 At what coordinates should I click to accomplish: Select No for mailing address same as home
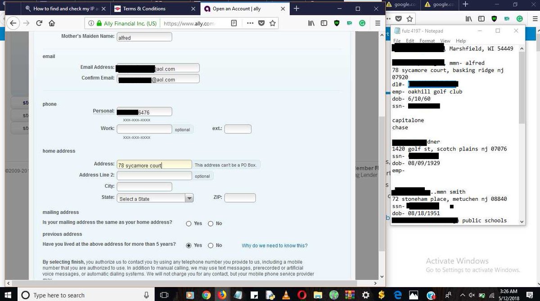[211, 224]
